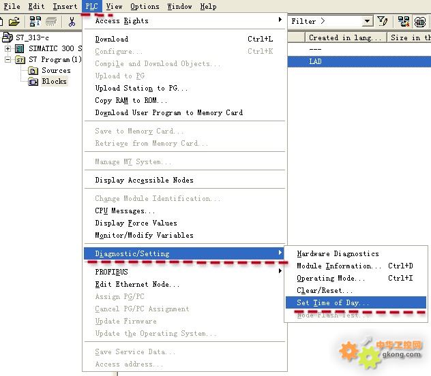The image size is (431, 376).
Task: Click the Created in language column header
Action: [346, 37]
